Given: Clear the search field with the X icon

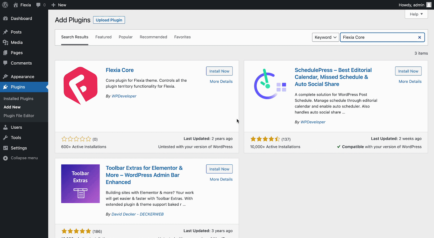Looking at the screenshot, I should click(x=420, y=37).
